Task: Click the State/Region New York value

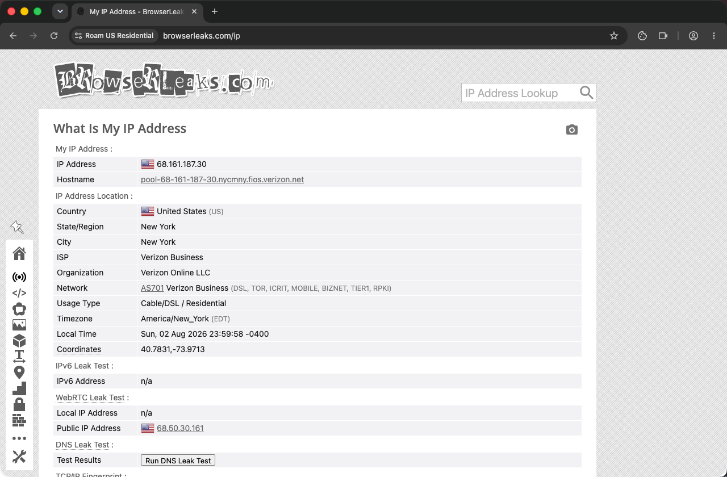Action: coord(158,227)
